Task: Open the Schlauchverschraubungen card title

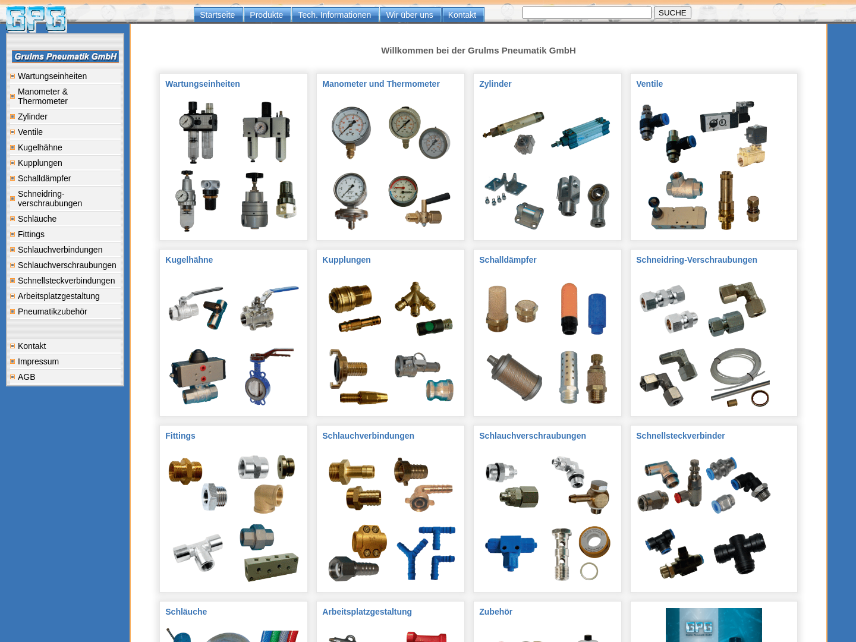Action: (x=533, y=436)
